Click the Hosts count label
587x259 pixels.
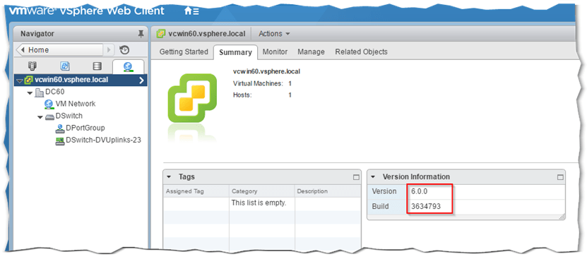click(242, 95)
